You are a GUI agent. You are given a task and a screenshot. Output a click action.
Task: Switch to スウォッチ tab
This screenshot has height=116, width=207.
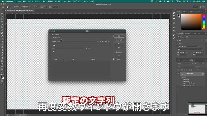186,12
